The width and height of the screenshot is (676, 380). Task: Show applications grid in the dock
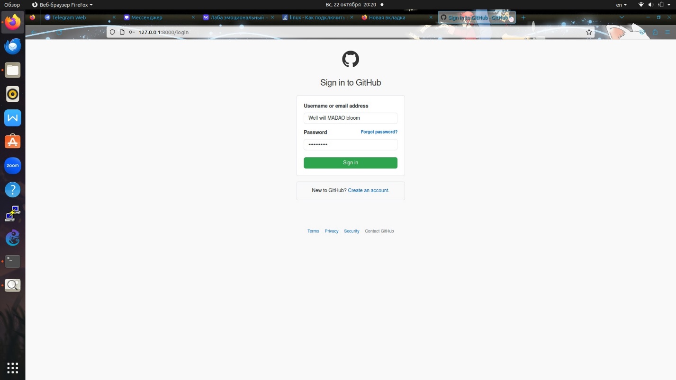tap(13, 368)
